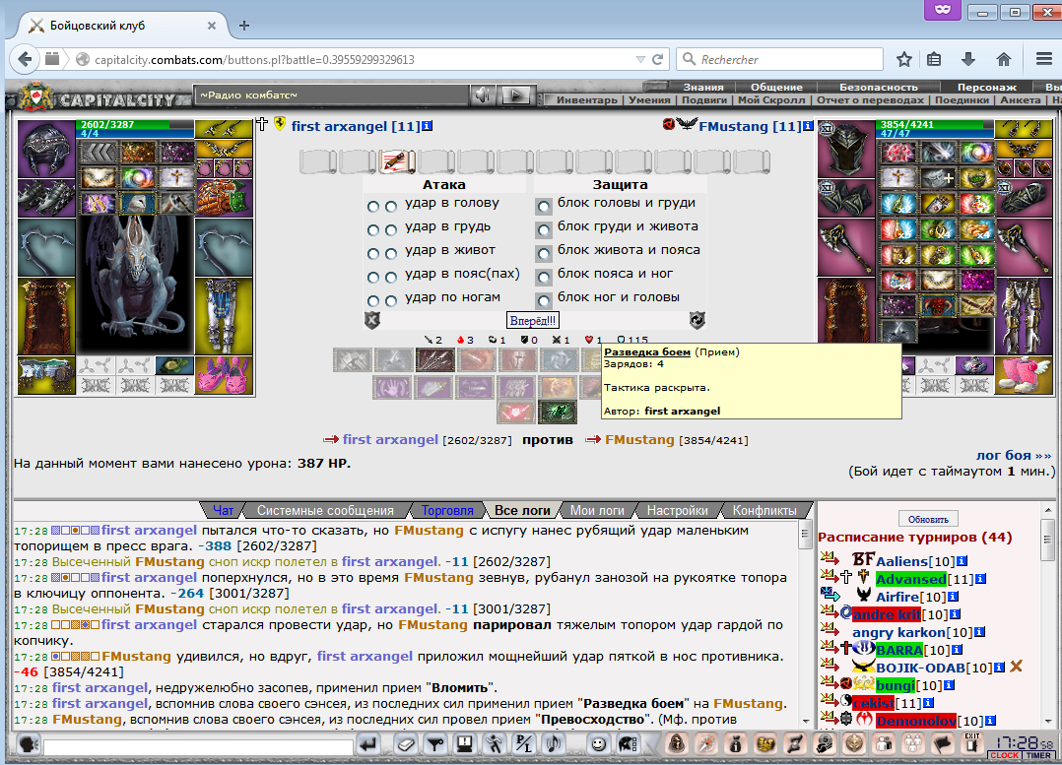Open the Мой Скролл link

coord(771,100)
